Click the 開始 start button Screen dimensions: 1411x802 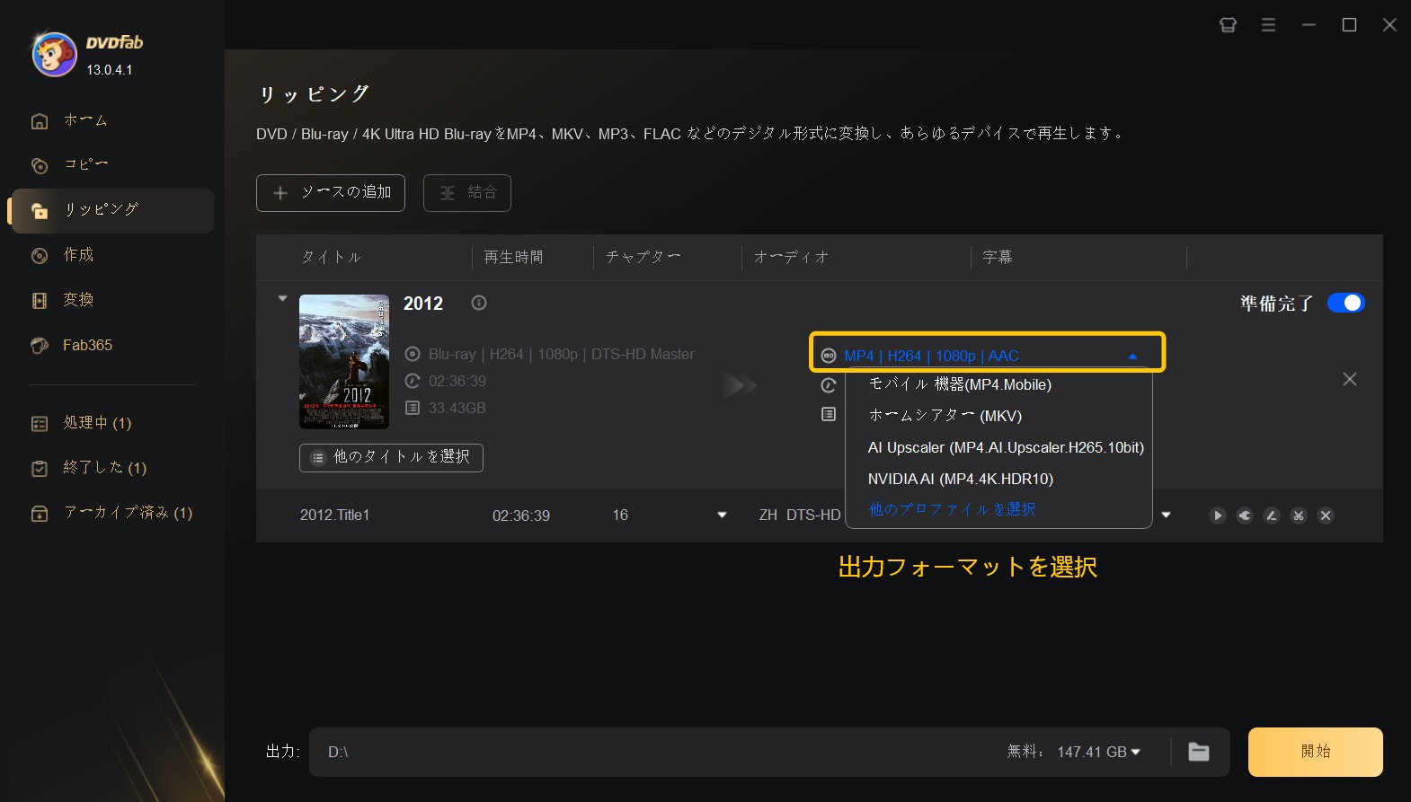[x=1315, y=752]
